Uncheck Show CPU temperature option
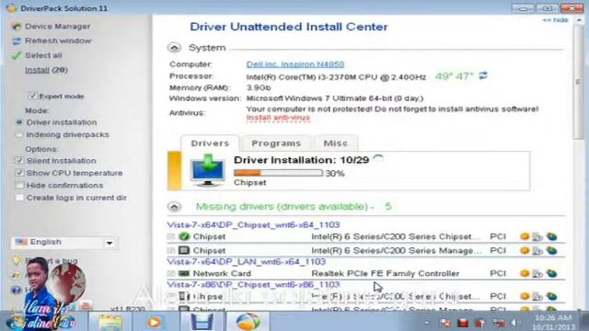This screenshot has height=331, width=589. coord(19,173)
